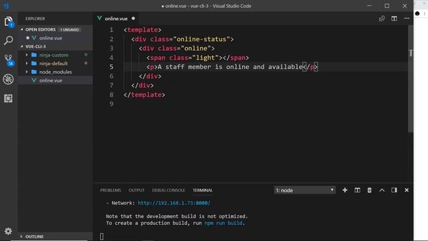Switch to the Debug Console tab
The width and height of the screenshot is (428, 241).
[x=169, y=190]
